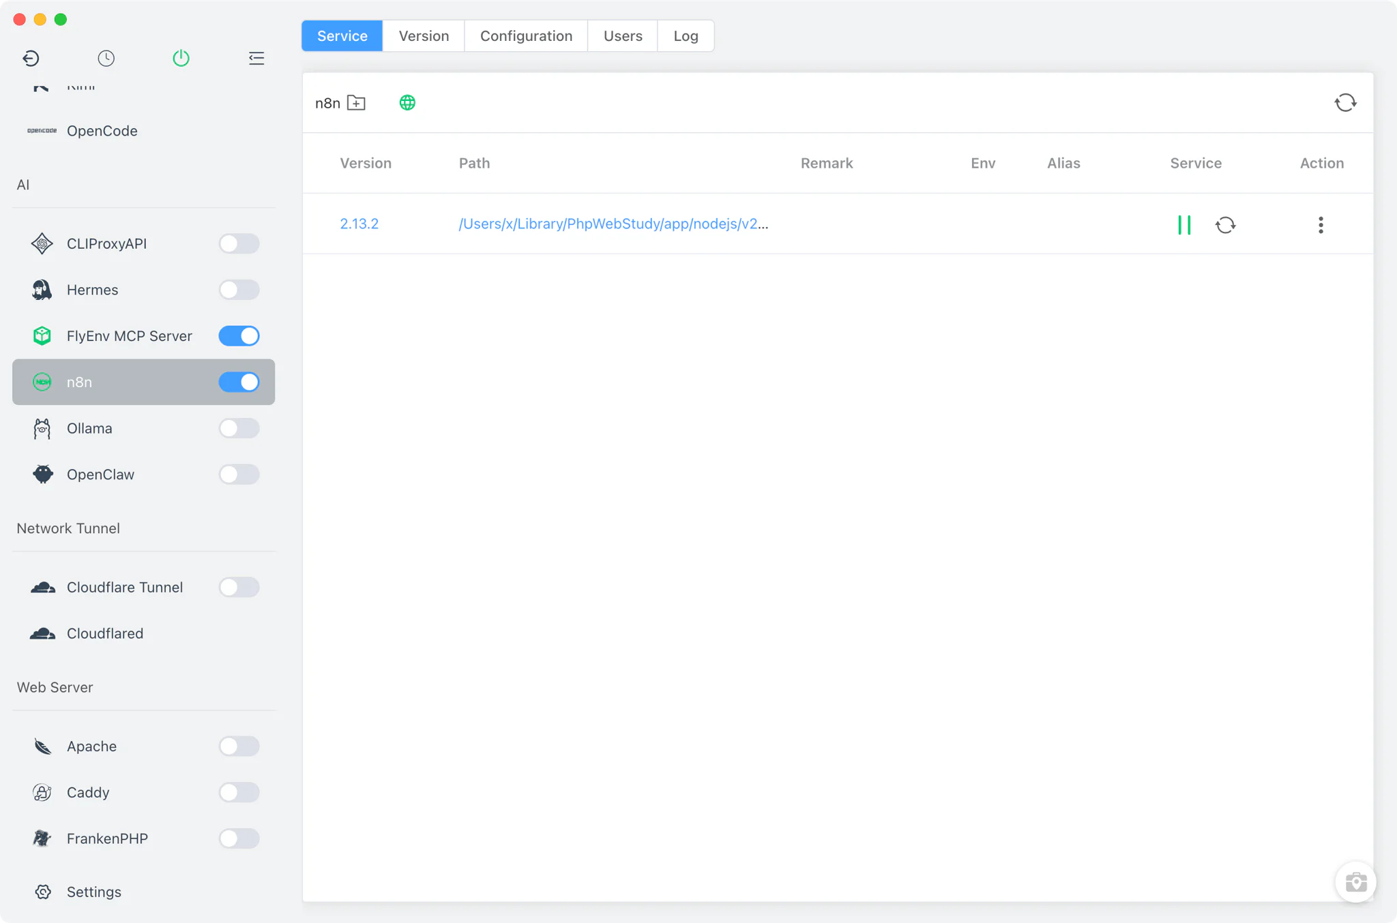This screenshot has width=1397, height=923.
Task: Click version link 2.13.2
Action: [359, 224]
